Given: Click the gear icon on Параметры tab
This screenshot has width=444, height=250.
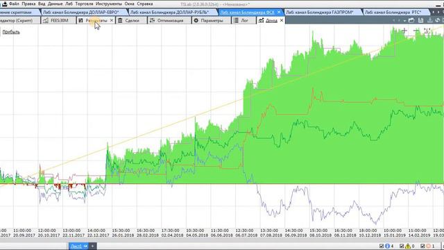Looking at the screenshot, I should click(196, 20).
